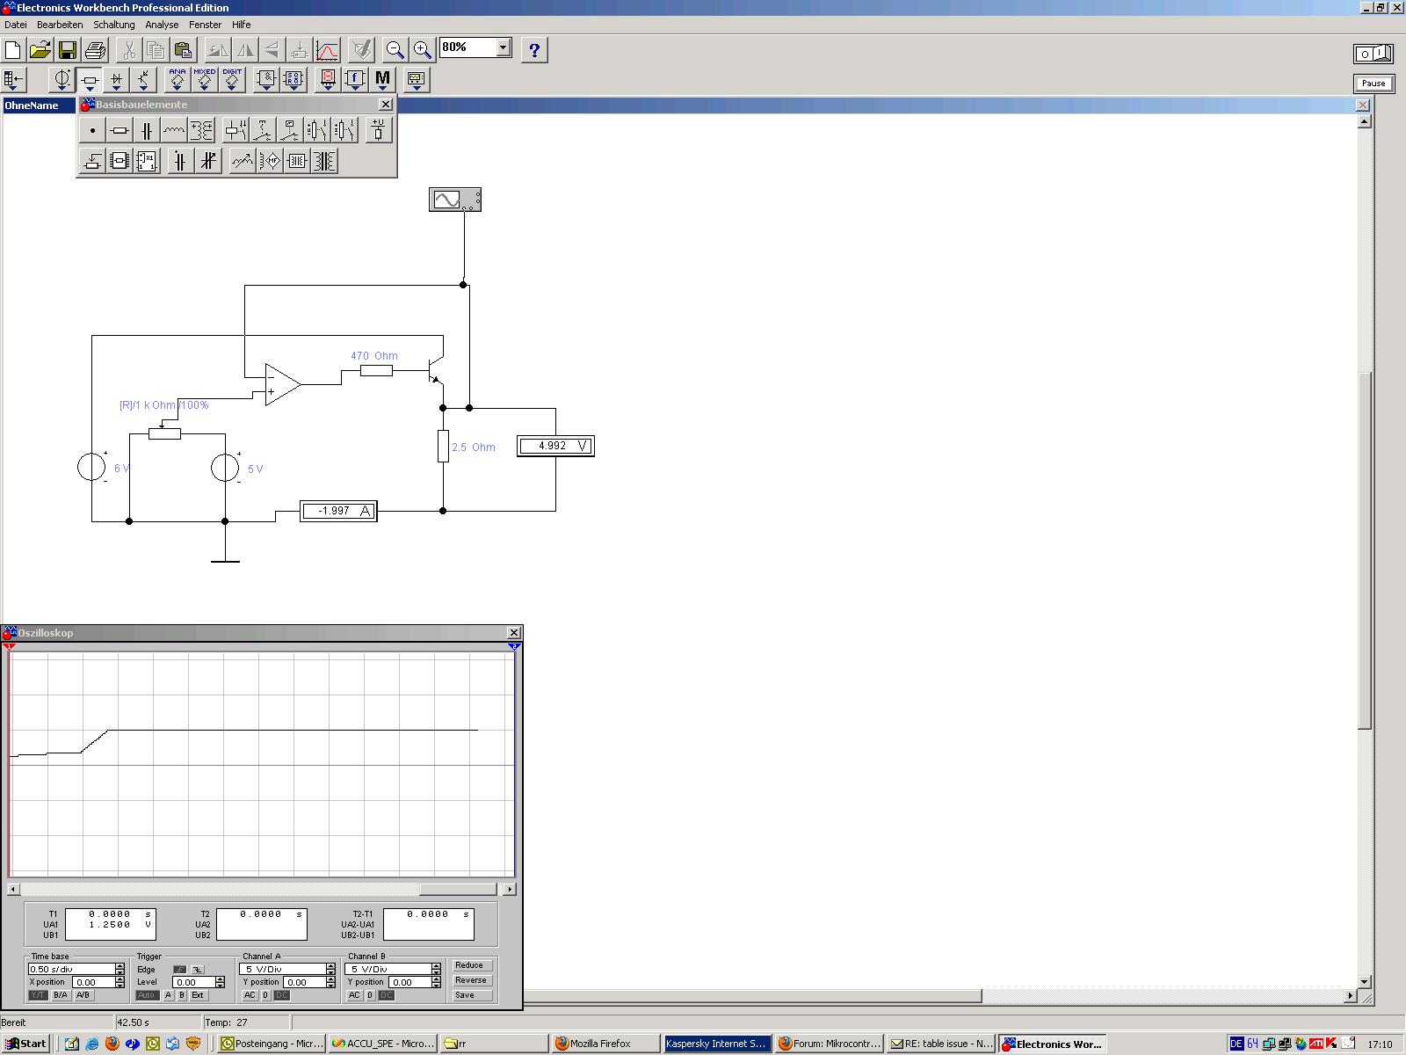The height and width of the screenshot is (1055, 1406).
Task: Click the zoom in magnifier icon
Action: [x=423, y=50]
